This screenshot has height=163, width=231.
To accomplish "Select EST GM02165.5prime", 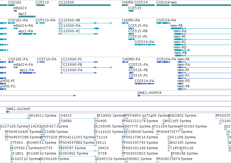I will [x=177, y=121].
